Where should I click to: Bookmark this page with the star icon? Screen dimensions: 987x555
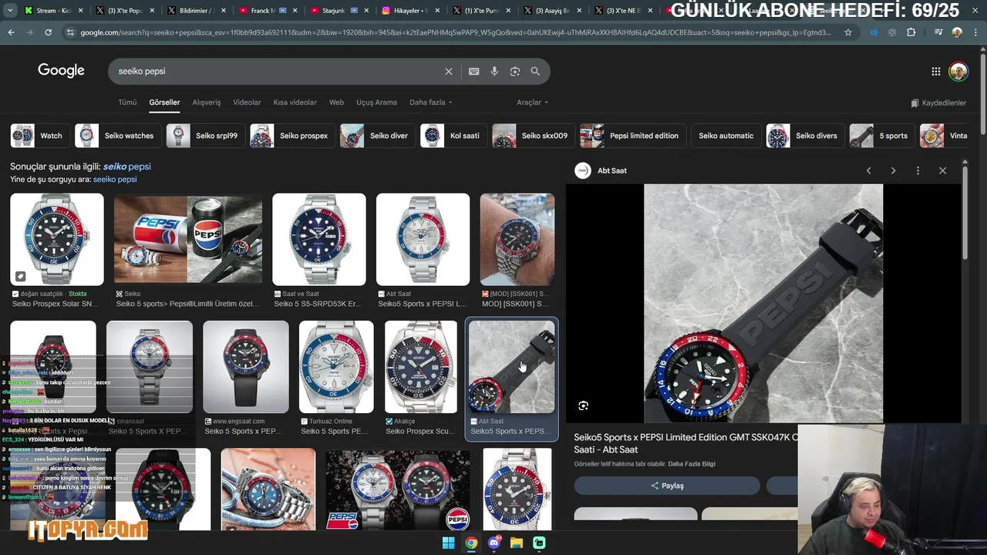point(848,32)
